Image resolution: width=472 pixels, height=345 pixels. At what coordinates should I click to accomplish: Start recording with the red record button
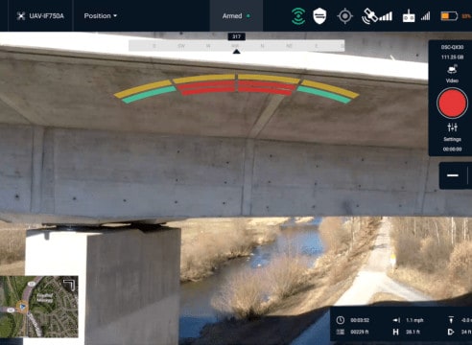pos(452,103)
